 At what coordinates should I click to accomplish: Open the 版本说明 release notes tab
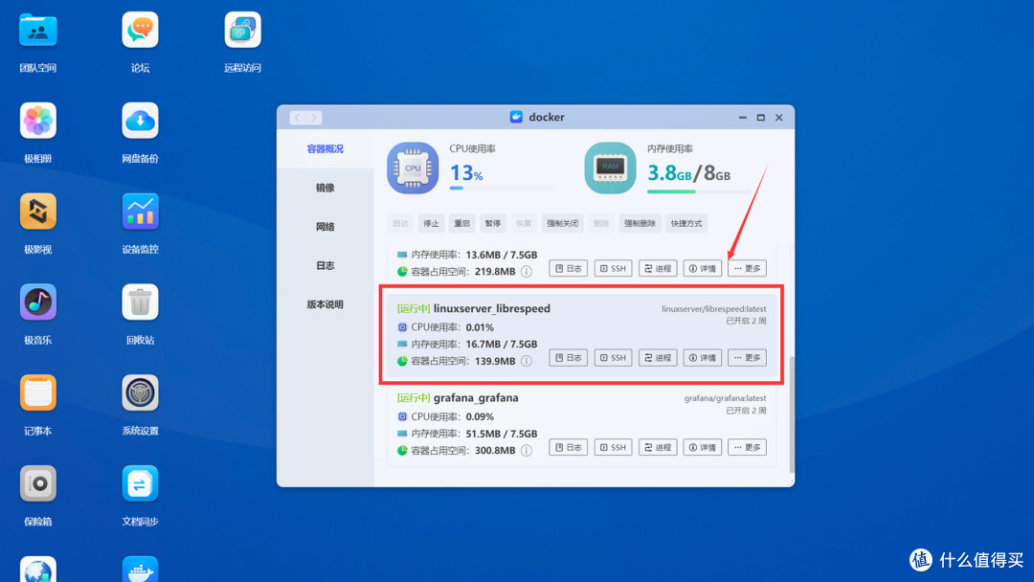click(326, 304)
